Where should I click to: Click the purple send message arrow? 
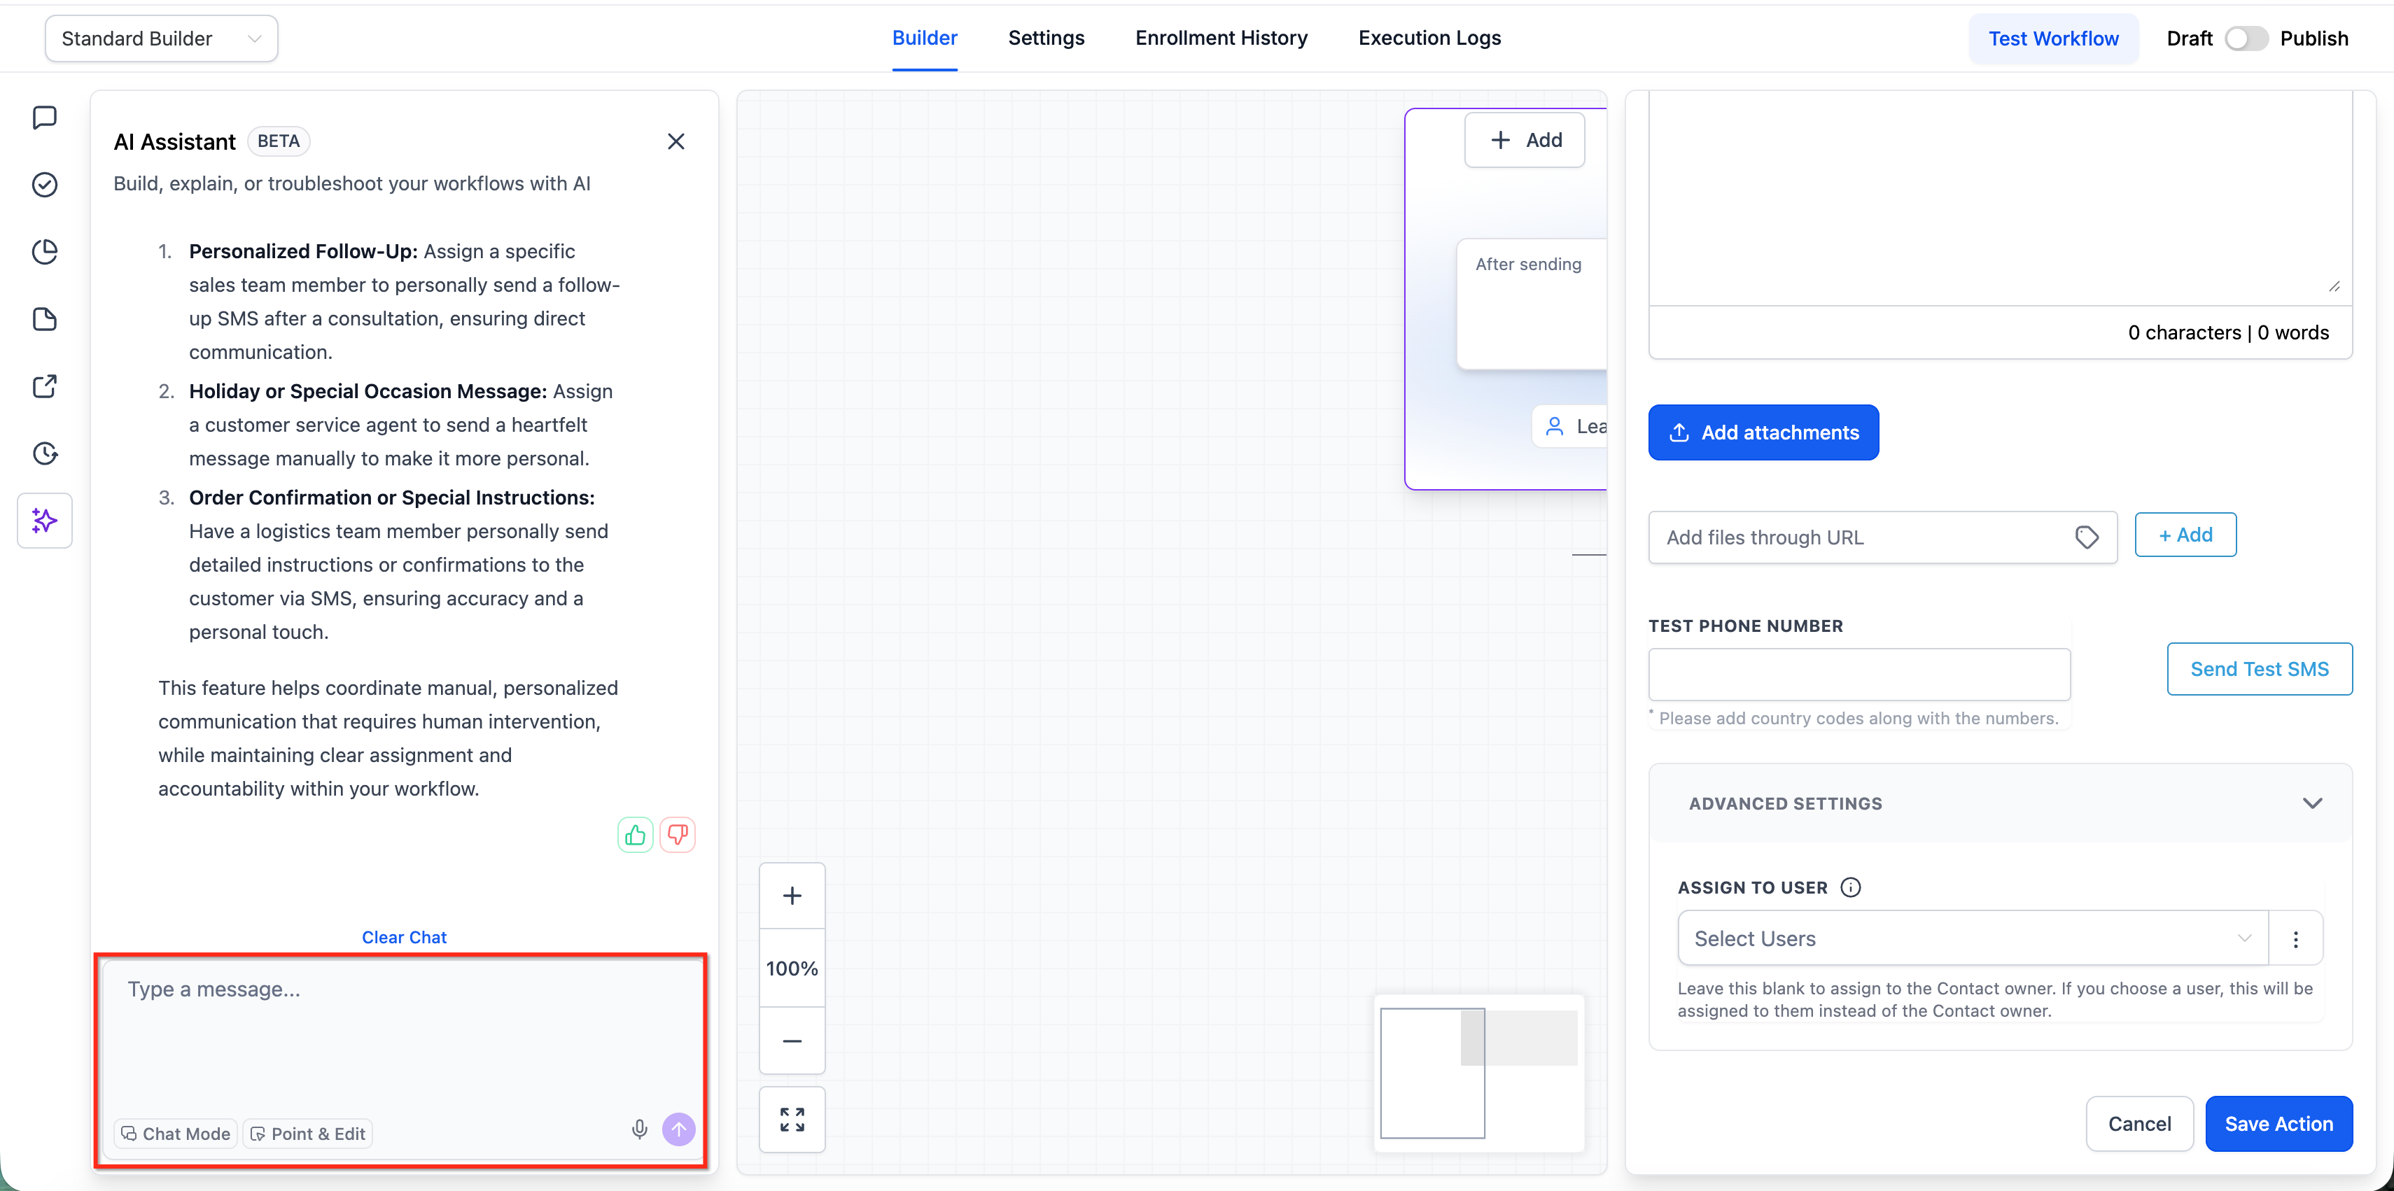click(x=678, y=1129)
